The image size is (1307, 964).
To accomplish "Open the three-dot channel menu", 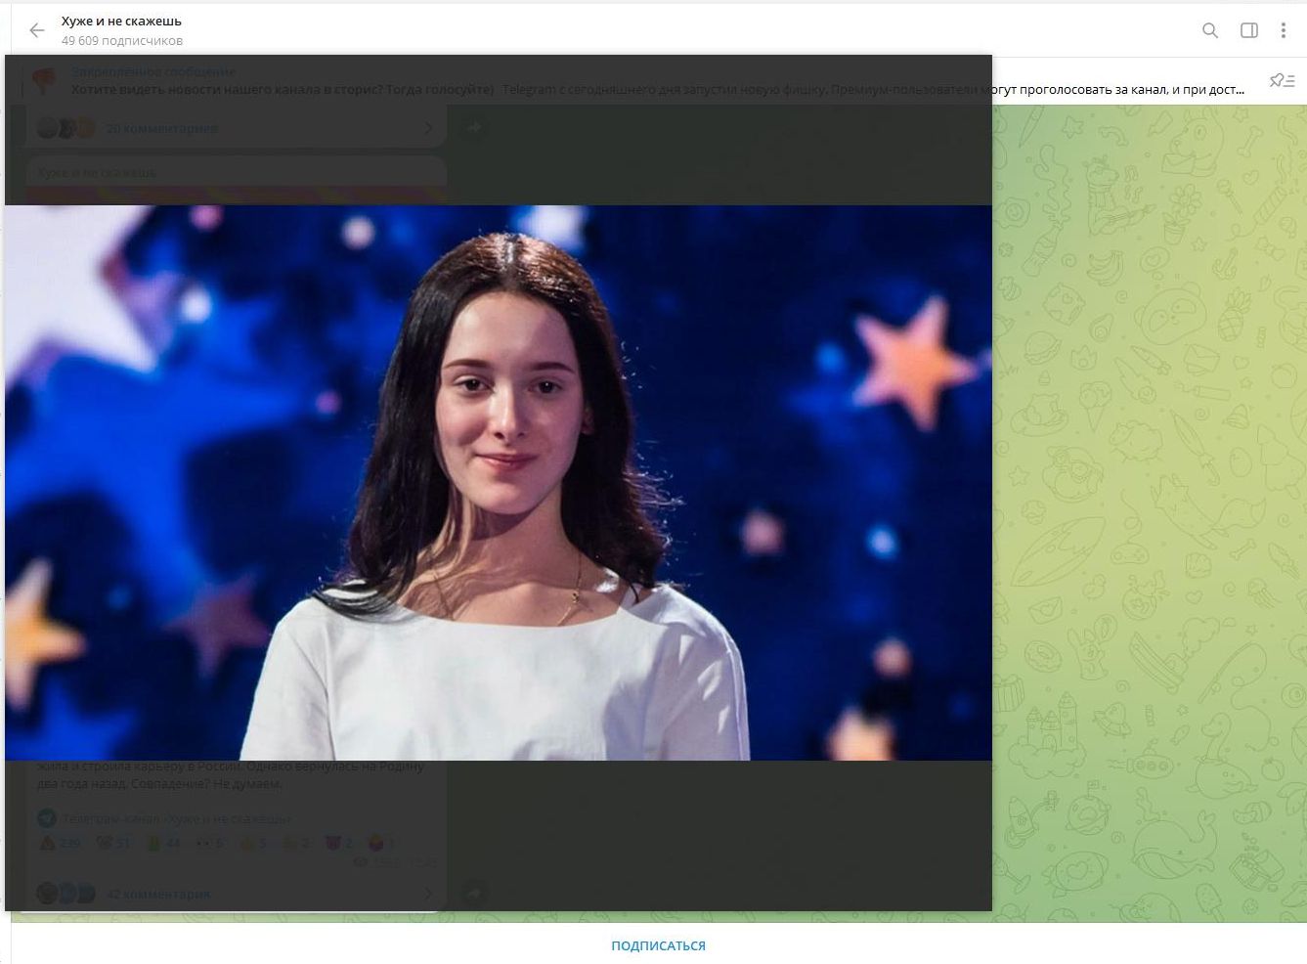I will point(1284,30).
